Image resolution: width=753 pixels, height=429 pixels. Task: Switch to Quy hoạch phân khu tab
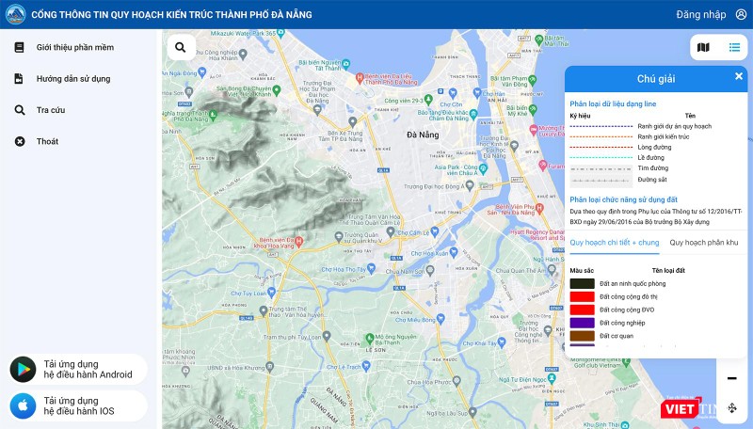[704, 242]
